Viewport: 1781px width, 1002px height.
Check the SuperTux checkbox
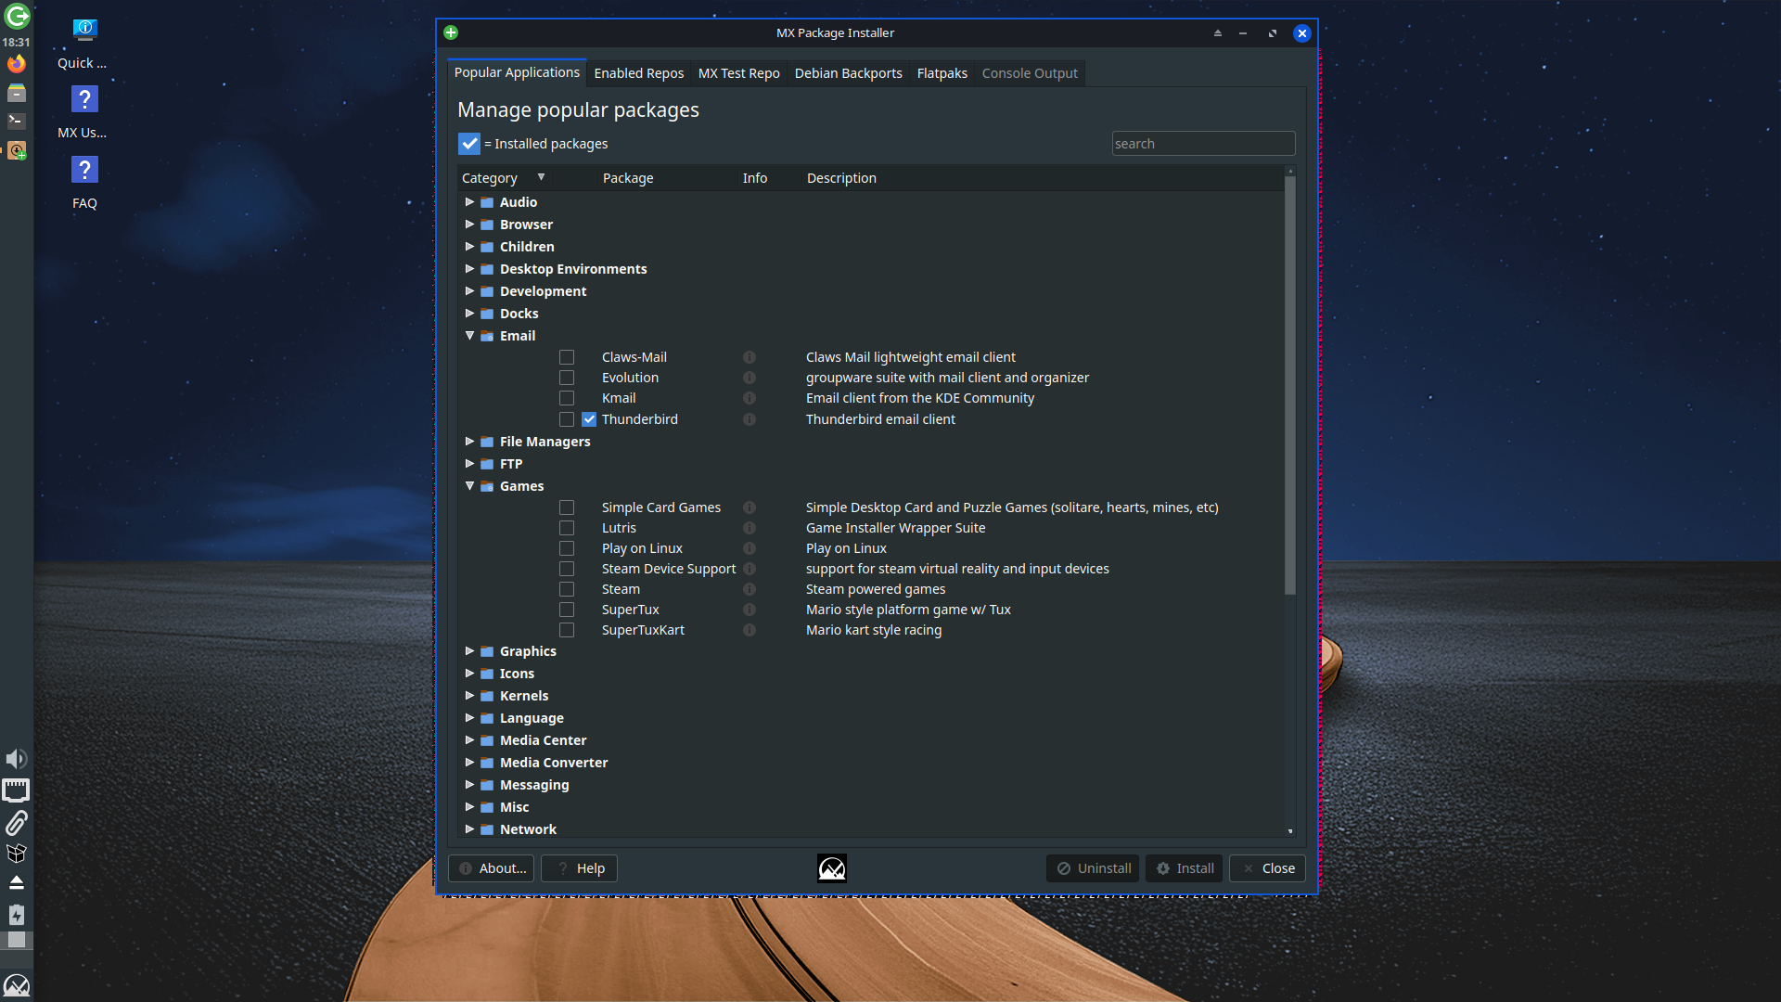[567, 610]
